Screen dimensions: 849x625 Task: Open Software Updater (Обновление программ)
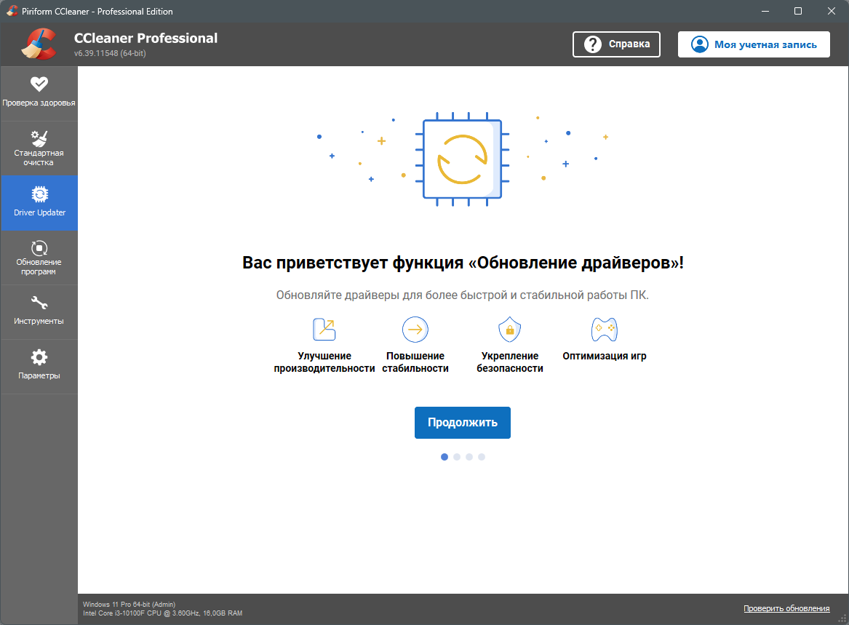(39, 258)
